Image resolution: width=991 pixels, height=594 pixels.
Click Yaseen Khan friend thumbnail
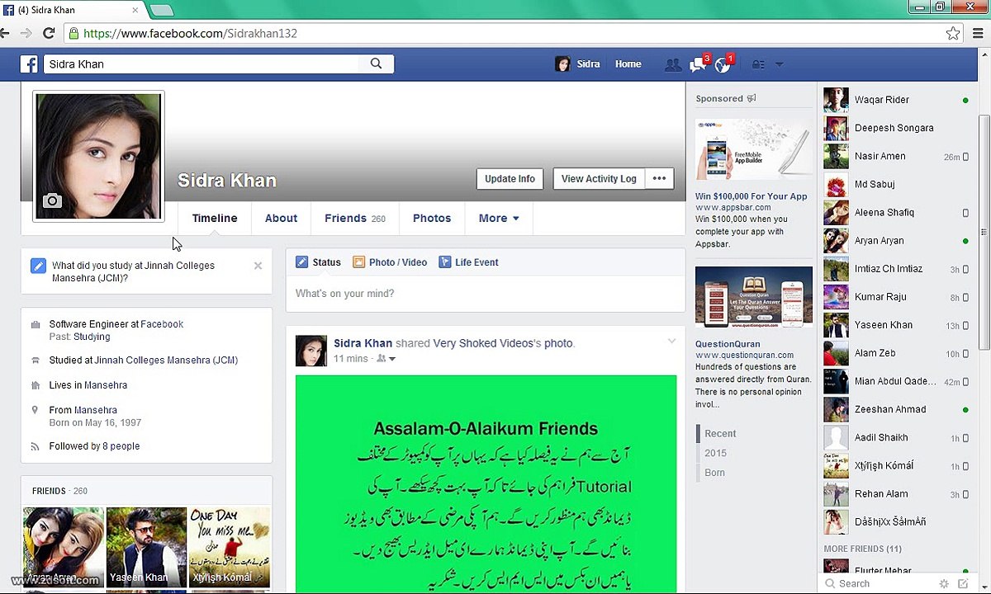(x=146, y=547)
